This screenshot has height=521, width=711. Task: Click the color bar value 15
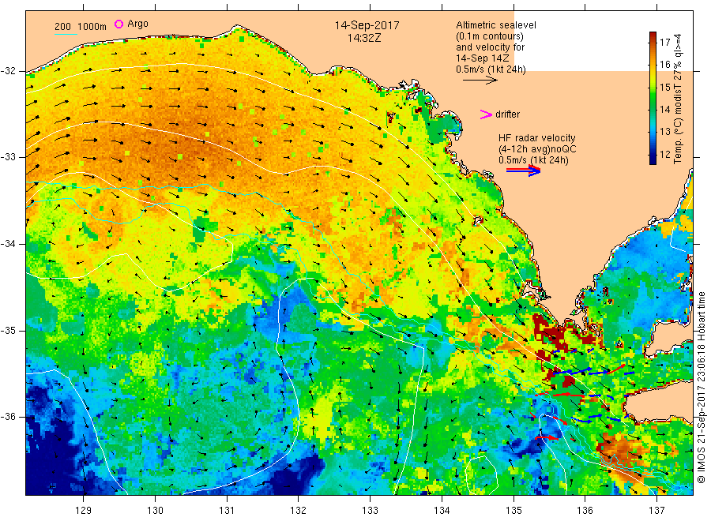[664, 88]
